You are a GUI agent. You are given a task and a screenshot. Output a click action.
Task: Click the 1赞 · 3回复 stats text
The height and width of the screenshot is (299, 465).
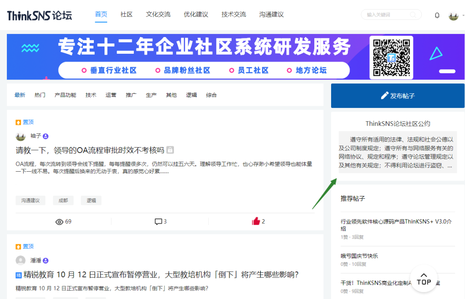point(352,237)
